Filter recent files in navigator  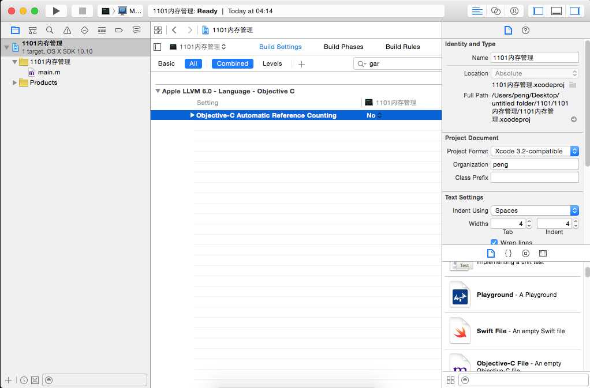coord(24,380)
